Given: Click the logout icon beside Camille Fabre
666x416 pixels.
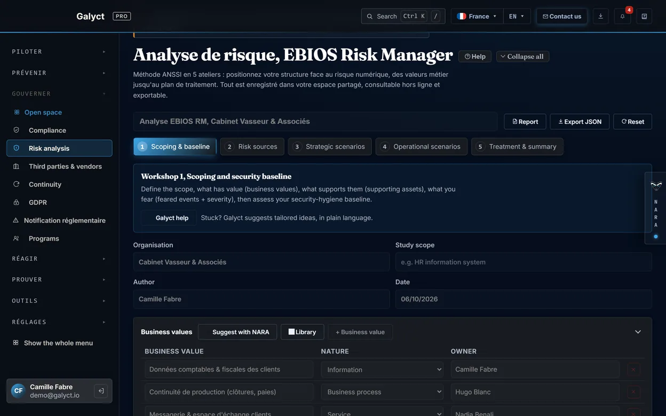Looking at the screenshot, I should [x=101, y=391].
